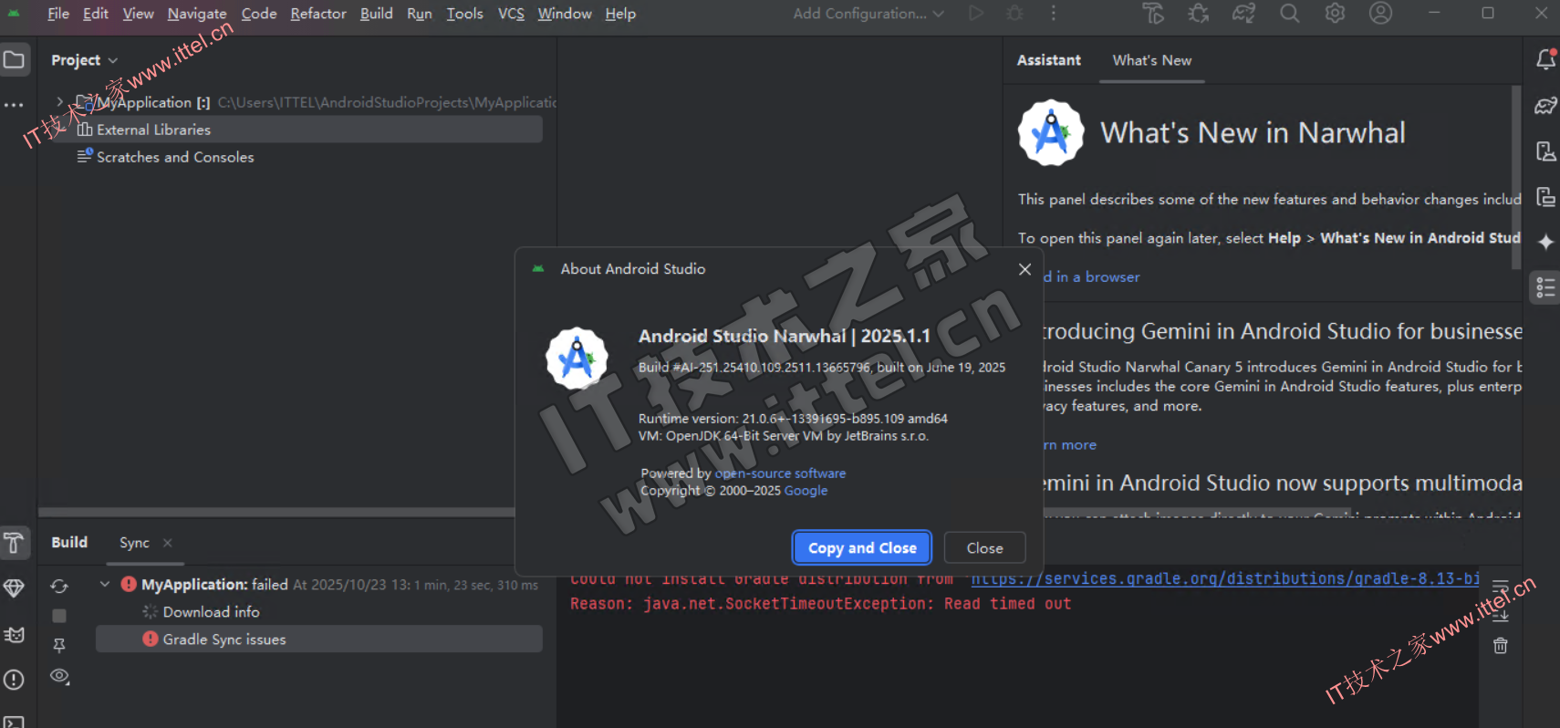Click the Copy and Close button

(862, 548)
